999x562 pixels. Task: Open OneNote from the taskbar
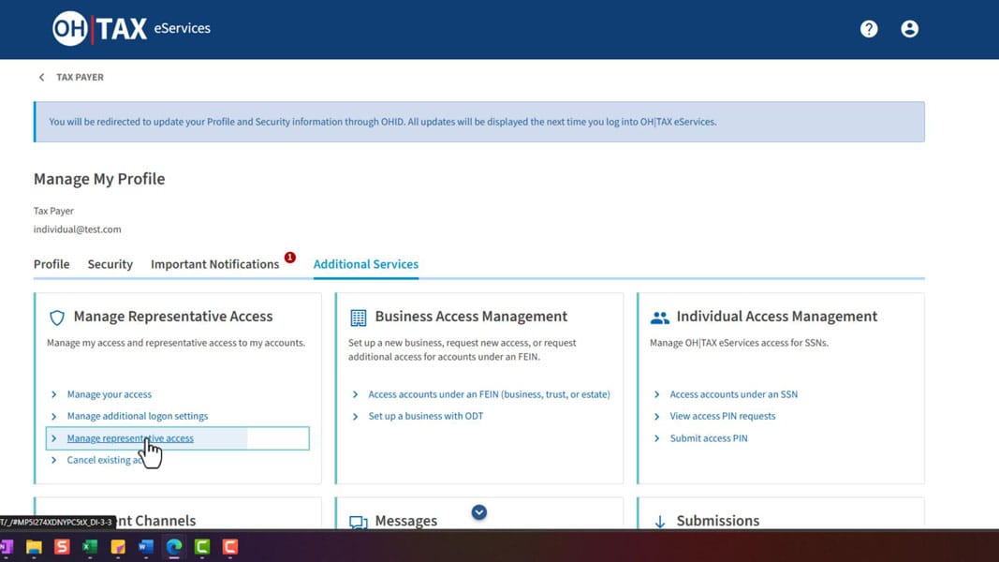[x=7, y=547]
